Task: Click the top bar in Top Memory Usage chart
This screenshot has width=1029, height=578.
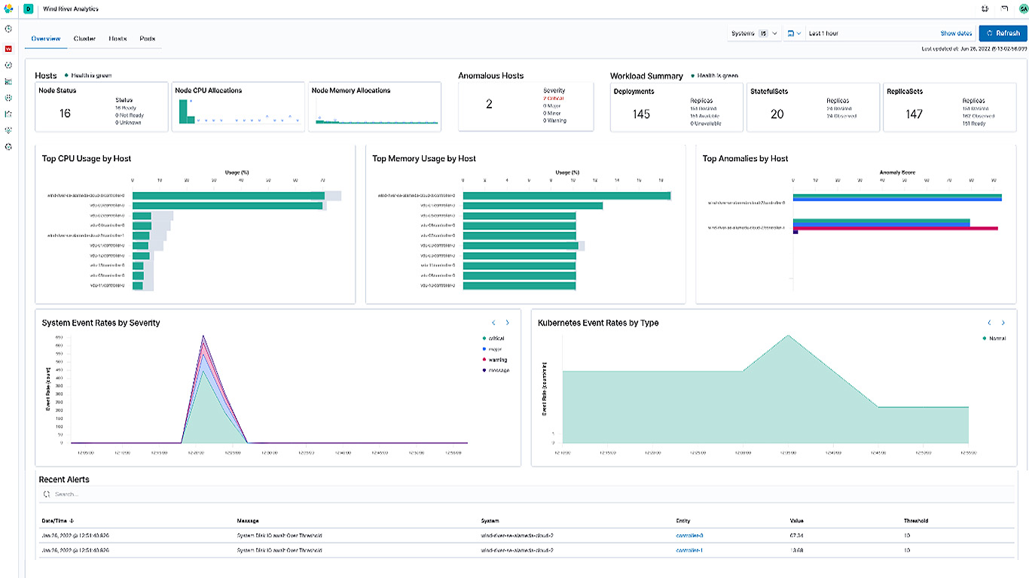Action: coord(566,196)
